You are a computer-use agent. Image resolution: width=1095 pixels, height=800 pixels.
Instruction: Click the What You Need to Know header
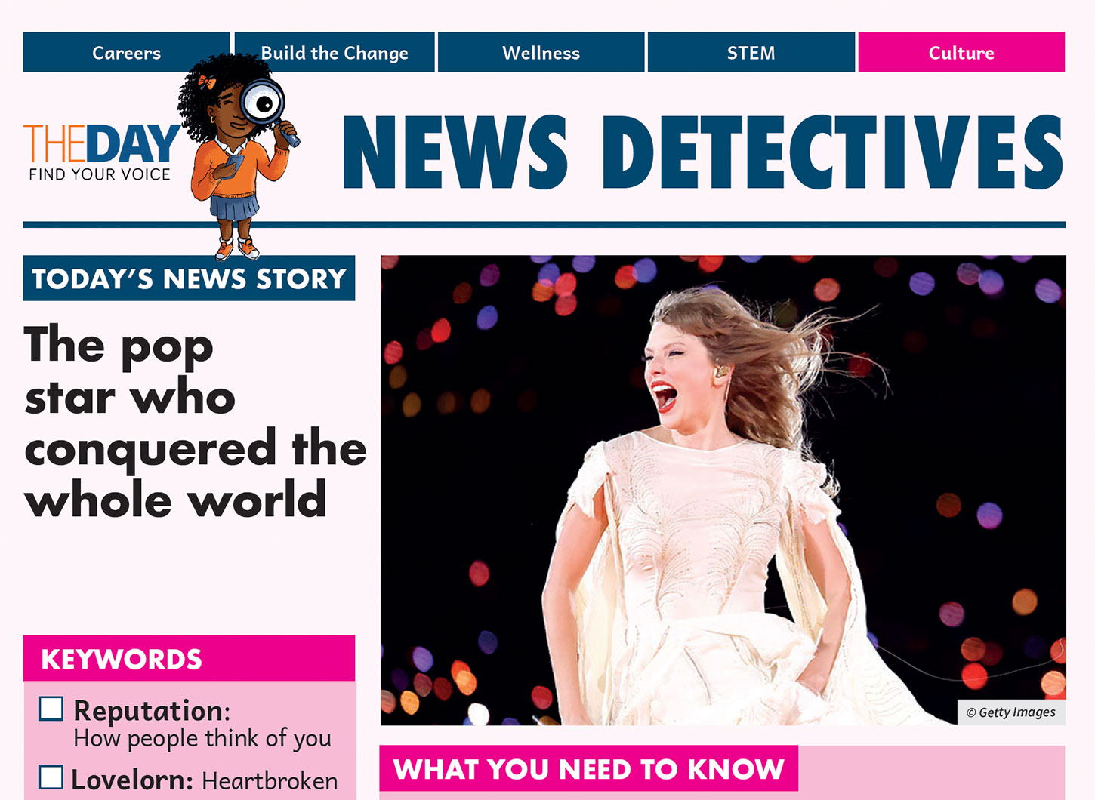click(x=588, y=769)
